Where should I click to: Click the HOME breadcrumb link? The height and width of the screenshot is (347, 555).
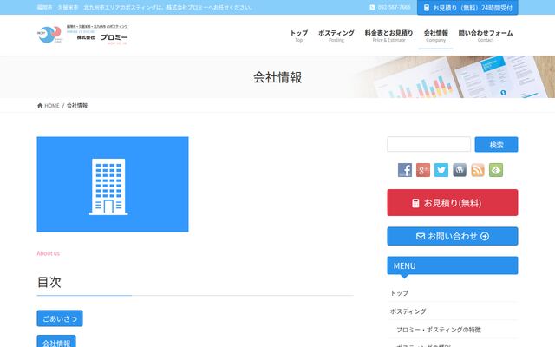click(52, 106)
